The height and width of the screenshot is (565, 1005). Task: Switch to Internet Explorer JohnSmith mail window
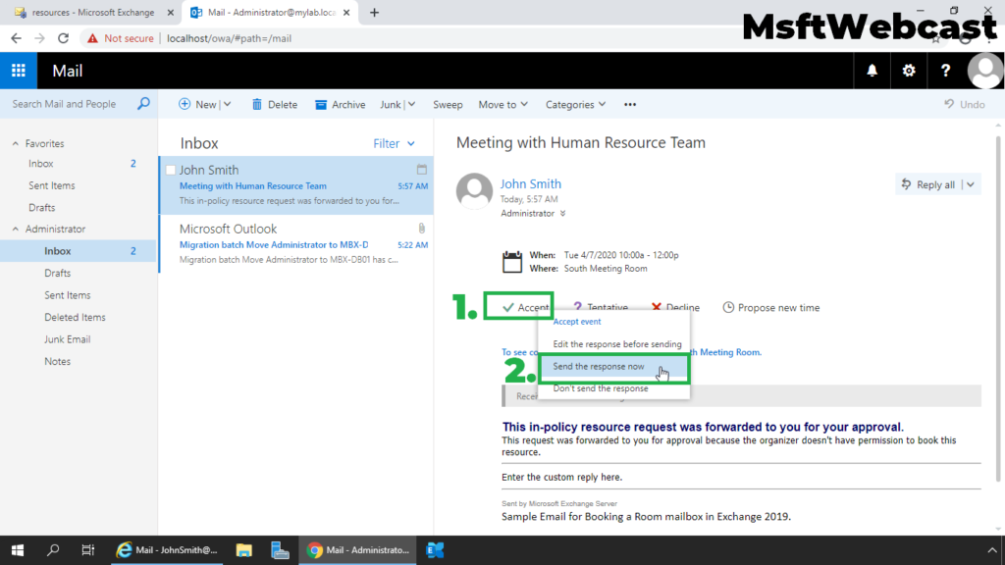coord(166,550)
